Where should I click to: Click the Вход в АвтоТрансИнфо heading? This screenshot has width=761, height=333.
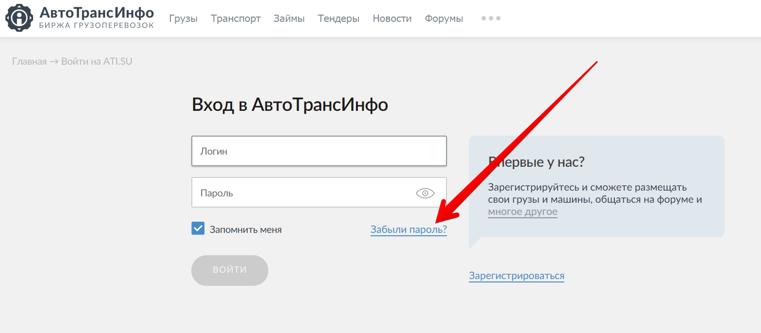(290, 105)
